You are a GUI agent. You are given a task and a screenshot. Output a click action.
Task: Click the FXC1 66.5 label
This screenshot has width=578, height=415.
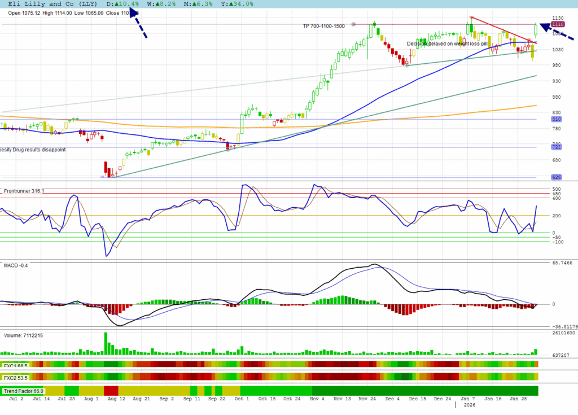pyautogui.click(x=15, y=365)
